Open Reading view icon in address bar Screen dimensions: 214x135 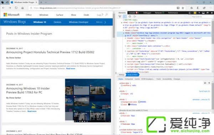click(178, 8)
